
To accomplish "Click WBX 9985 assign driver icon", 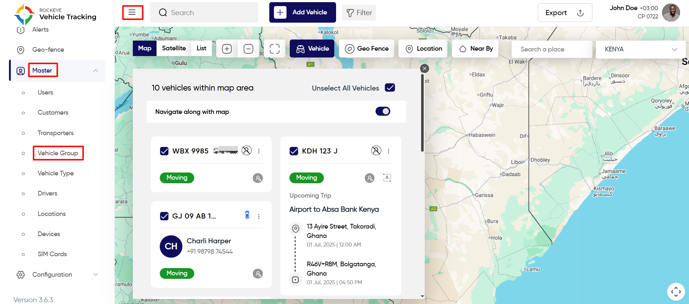I will tap(258, 178).
